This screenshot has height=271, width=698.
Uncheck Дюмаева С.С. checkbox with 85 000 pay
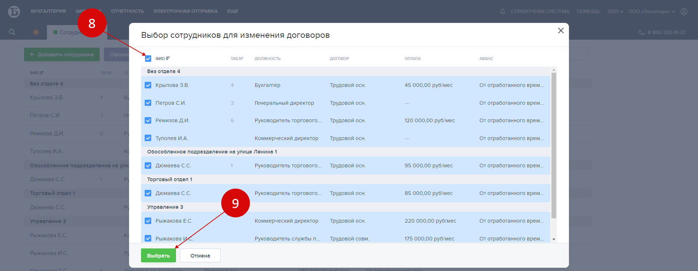(x=148, y=193)
